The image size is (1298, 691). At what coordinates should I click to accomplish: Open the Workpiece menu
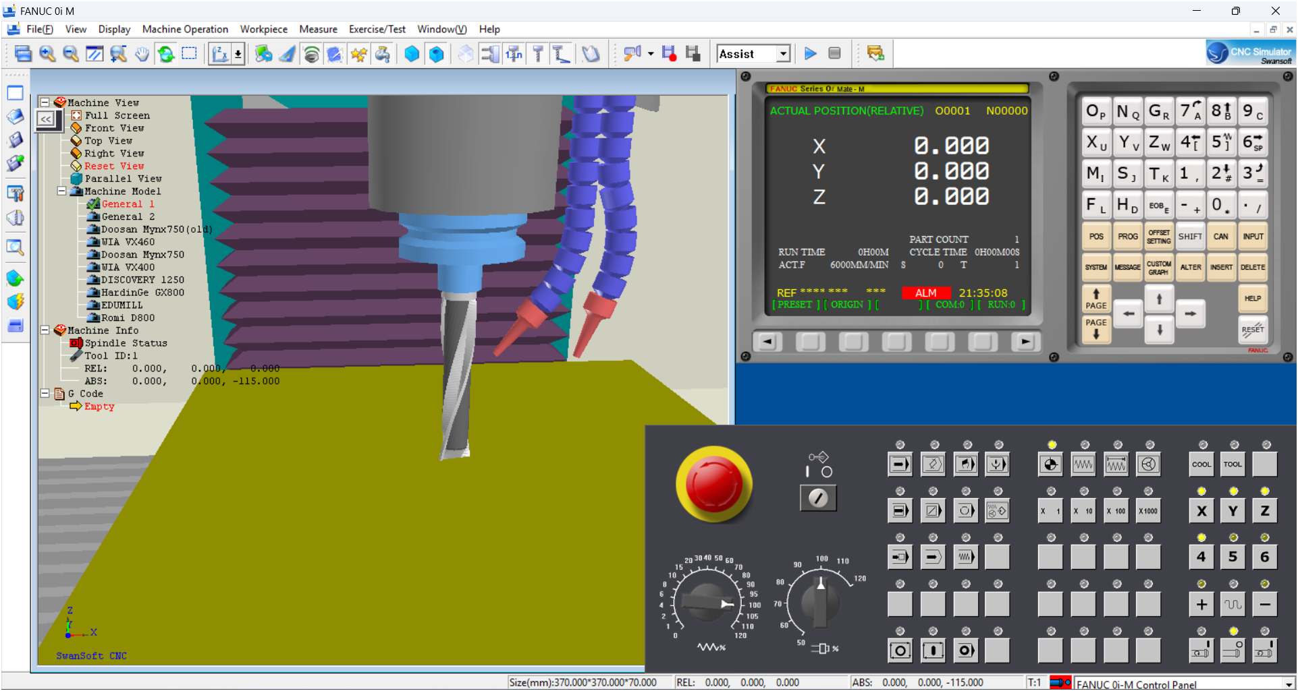tap(264, 29)
